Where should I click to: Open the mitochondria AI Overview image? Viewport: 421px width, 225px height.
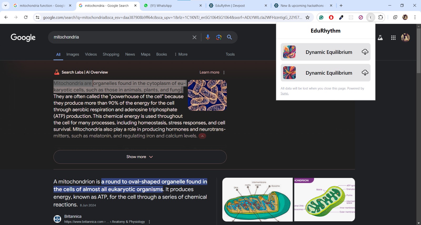[x=207, y=95]
